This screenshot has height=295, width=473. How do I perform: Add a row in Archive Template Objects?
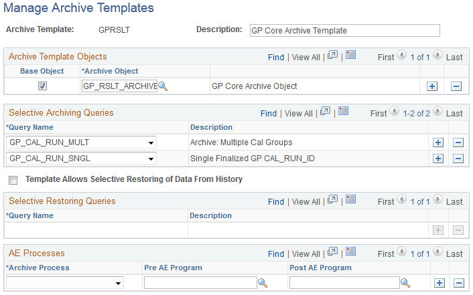pyautogui.click(x=432, y=86)
